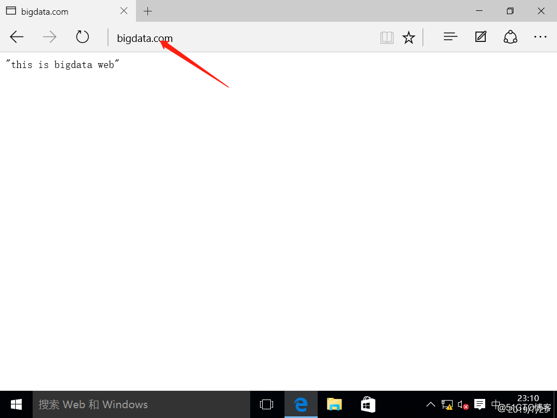
Task: Open More actions ellipsis menu
Action: point(540,36)
